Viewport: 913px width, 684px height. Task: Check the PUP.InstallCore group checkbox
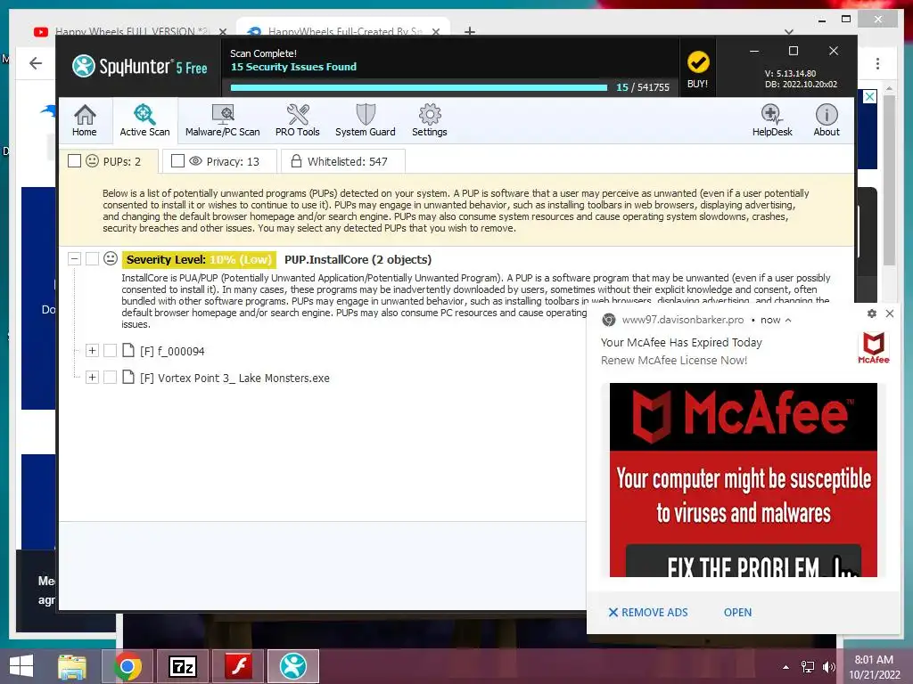pos(92,259)
